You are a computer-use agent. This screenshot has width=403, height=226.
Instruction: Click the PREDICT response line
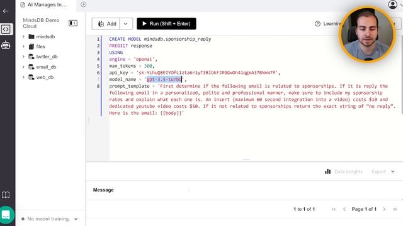(130, 46)
